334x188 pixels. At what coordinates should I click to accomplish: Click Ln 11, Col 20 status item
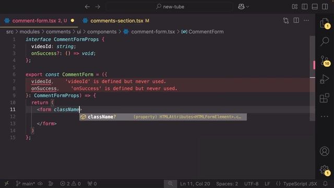195,183
